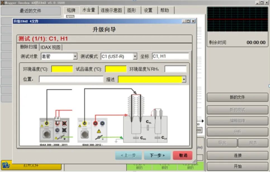Expand the 测试对象 dropdown
Image resolution: width=270 pixels, height=172 pixels.
tap(75, 56)
